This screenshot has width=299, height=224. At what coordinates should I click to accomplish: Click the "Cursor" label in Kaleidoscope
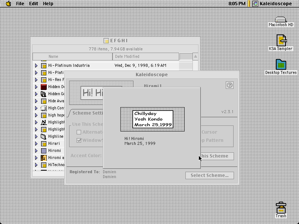(209, 132)
